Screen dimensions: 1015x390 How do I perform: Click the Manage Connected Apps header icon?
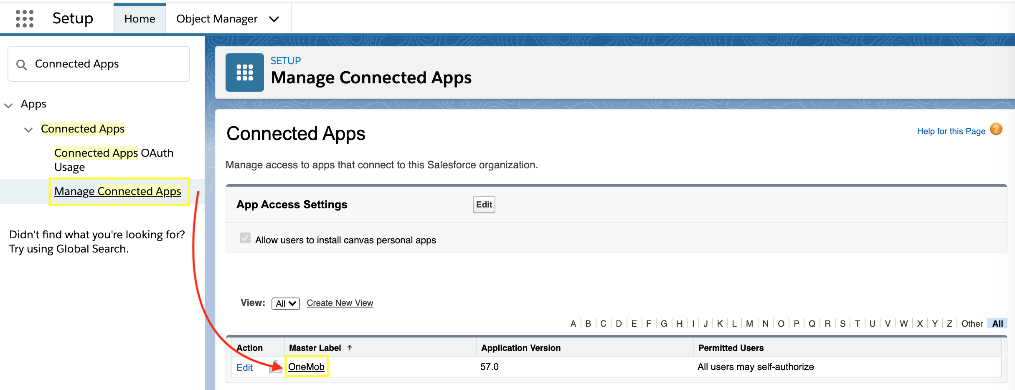(245, 72)
